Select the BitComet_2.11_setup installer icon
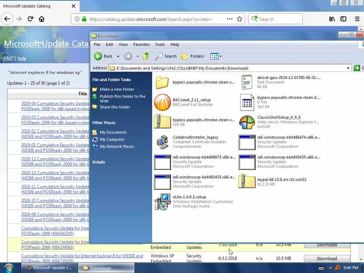Image resolution: width=364 pixels, height=273 pixels. tap(162, 102)
